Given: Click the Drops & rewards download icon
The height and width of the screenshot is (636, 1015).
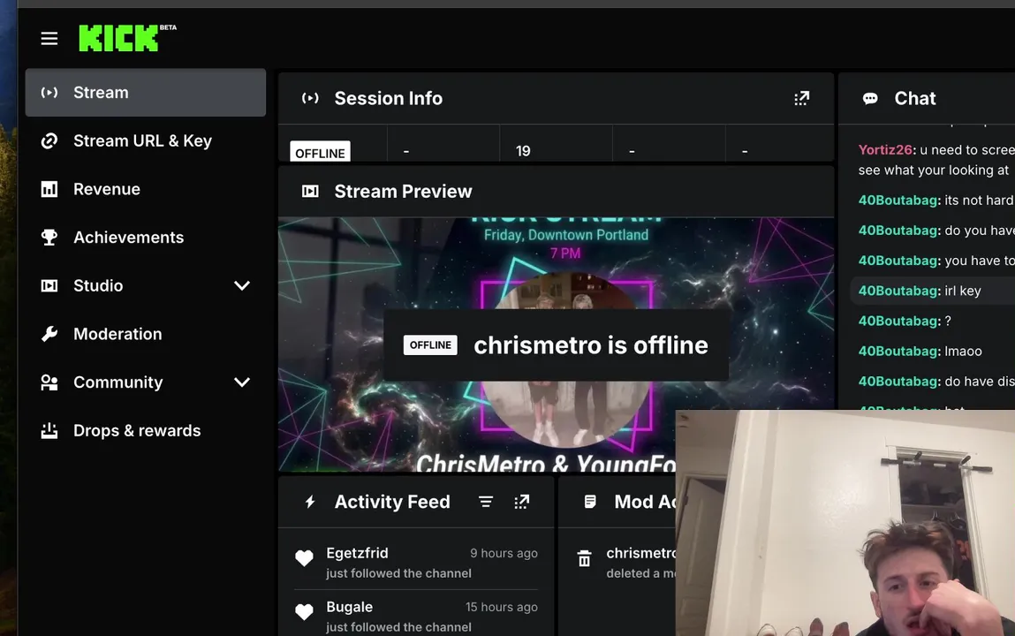Looking at the screenshot, I should tap(49, 430).
